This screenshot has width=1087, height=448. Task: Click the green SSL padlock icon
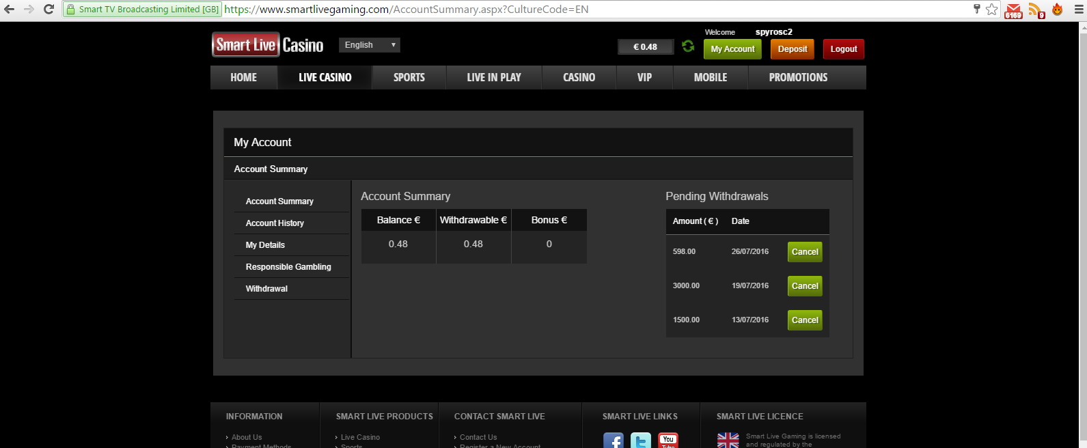[70, 10]
